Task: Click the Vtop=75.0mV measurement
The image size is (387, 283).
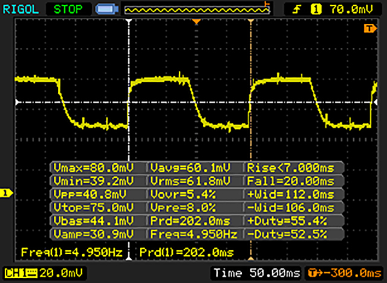Action: tap(94, 207)
